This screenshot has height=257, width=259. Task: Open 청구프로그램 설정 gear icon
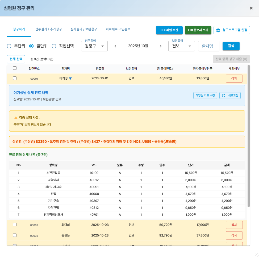click(x=218, y=30)
